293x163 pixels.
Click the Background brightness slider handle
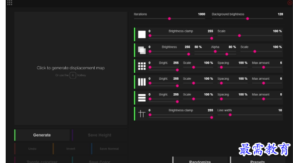[247, 19]
